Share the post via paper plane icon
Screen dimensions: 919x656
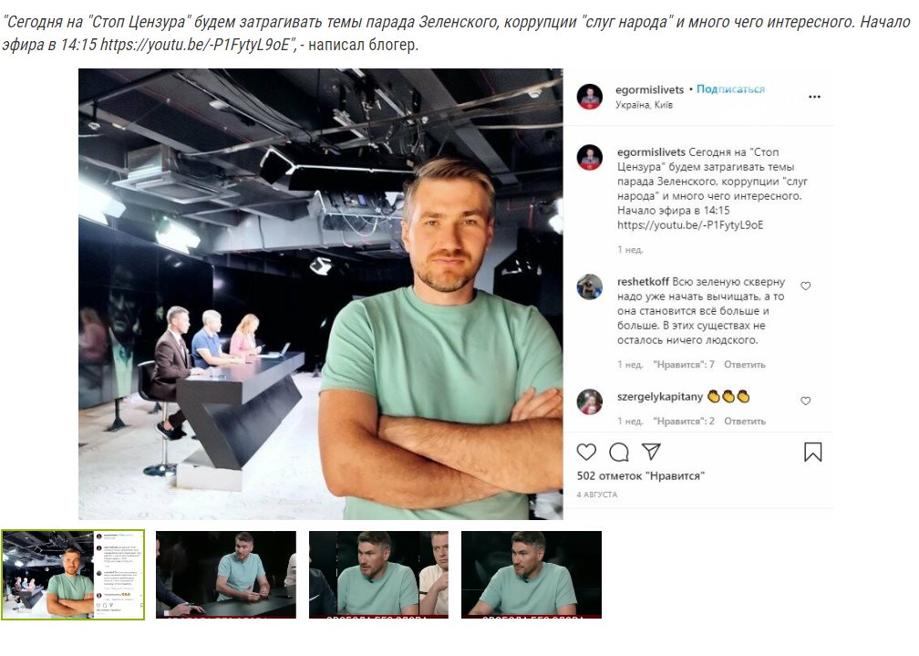(651, 452)
